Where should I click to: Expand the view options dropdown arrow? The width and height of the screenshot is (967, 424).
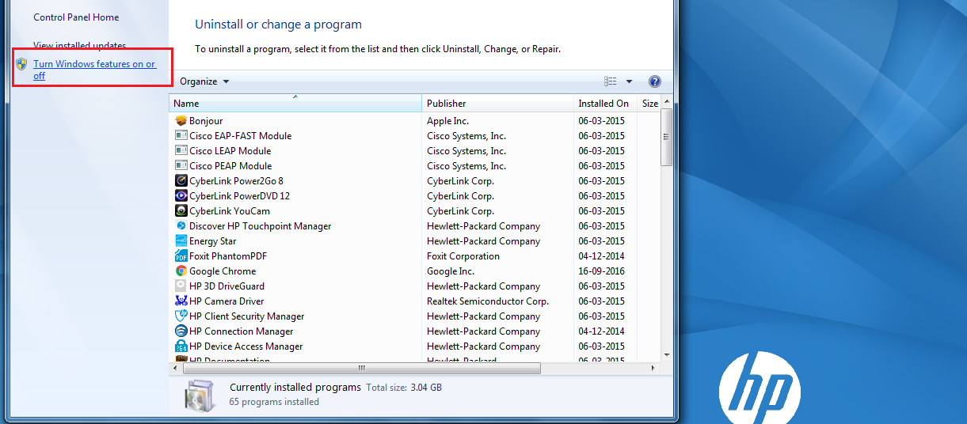point(630,81)
